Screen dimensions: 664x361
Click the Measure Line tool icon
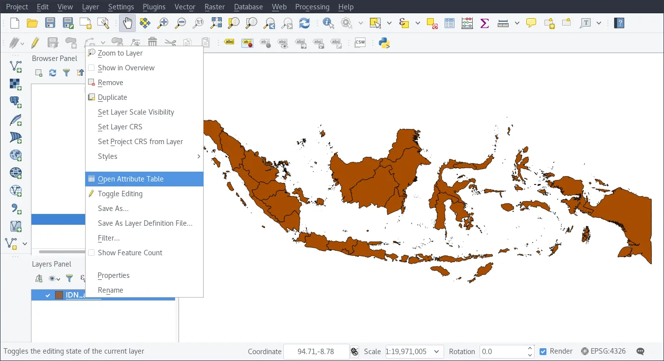pos(503,23)
